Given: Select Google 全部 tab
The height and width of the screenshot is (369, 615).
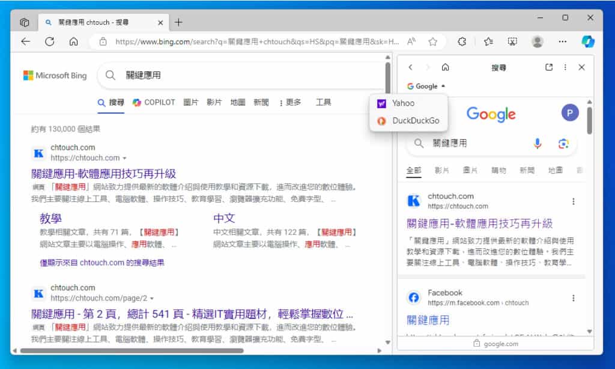Looking at the screenshot, I should click(x=414, y=170).
